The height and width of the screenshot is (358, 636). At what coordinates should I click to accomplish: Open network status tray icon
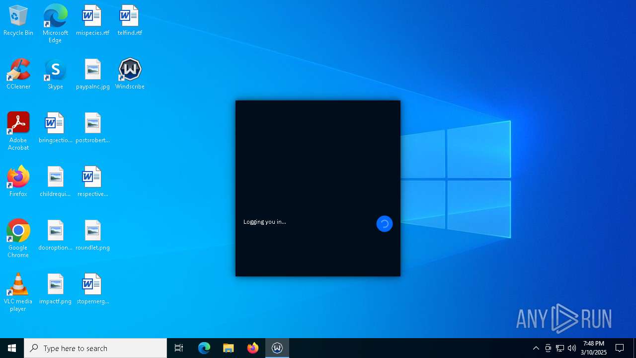(x=560, y=348)
